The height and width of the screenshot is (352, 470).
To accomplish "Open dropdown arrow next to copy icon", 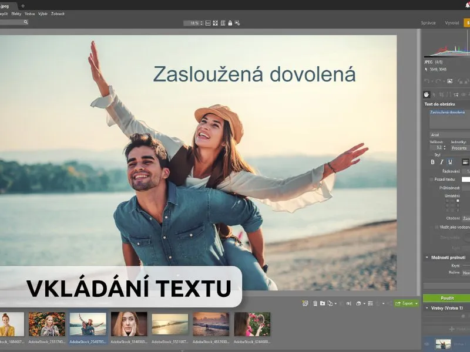I will pyautogui.click(x=335, y=303).
